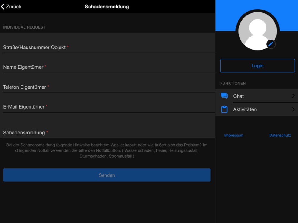Viewport: 298px width, 223px height.
Task: Focus the Name Eigentümer field
Action: [108, 63]
